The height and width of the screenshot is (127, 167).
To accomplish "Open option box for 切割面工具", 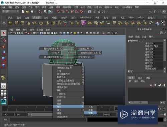I will (92, 49).
